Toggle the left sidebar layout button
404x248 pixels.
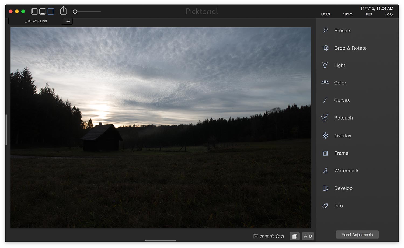(34, 11)
